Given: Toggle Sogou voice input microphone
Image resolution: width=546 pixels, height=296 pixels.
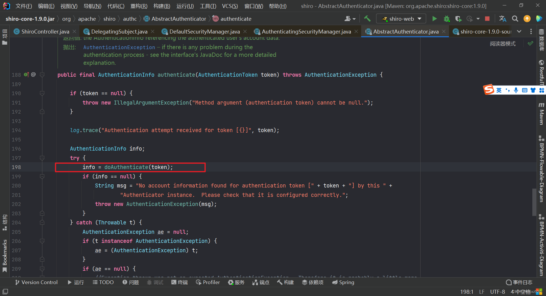Looking at the screenshot, I should point(516,90).
